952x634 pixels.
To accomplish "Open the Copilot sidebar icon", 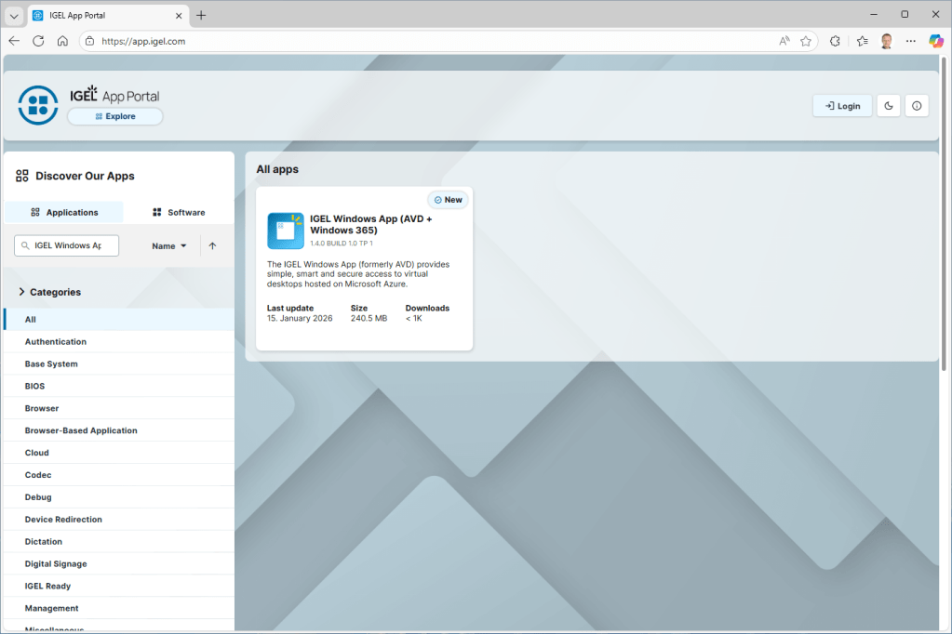I will pos(936,41).
